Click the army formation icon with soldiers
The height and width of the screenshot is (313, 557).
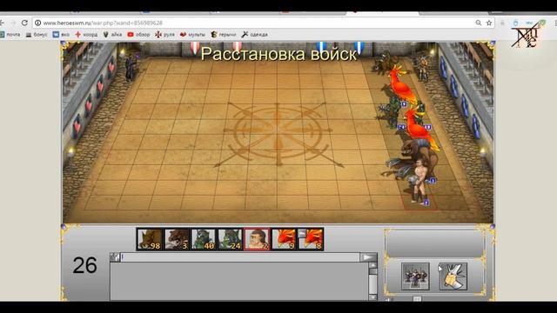tap(415, 276)
